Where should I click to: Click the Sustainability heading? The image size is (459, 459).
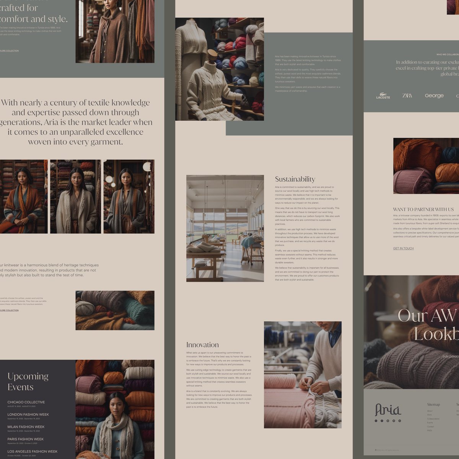click(295, 179)
